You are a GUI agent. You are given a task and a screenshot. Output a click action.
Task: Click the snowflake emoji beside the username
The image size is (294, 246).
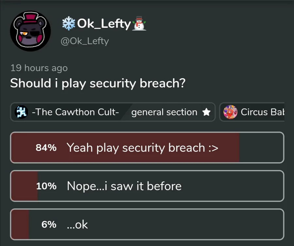(68, 24)
